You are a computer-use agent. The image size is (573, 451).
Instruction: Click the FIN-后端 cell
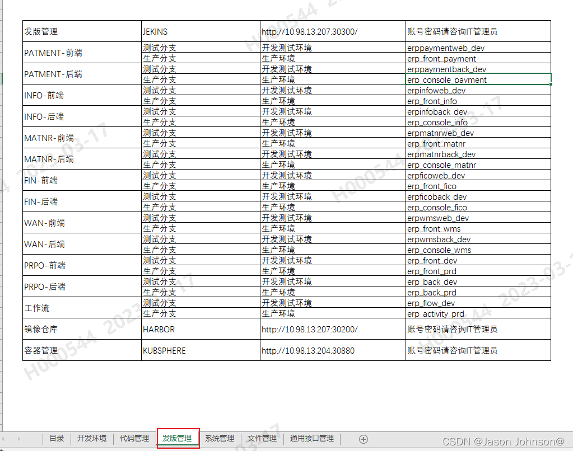tap(82, 201)
